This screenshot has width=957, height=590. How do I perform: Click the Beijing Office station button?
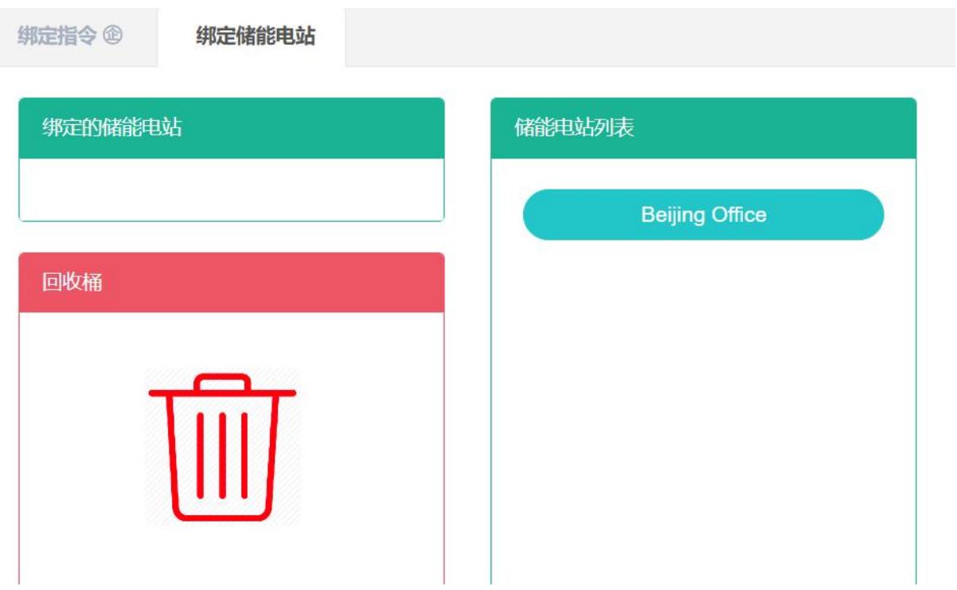coord(703,215)
